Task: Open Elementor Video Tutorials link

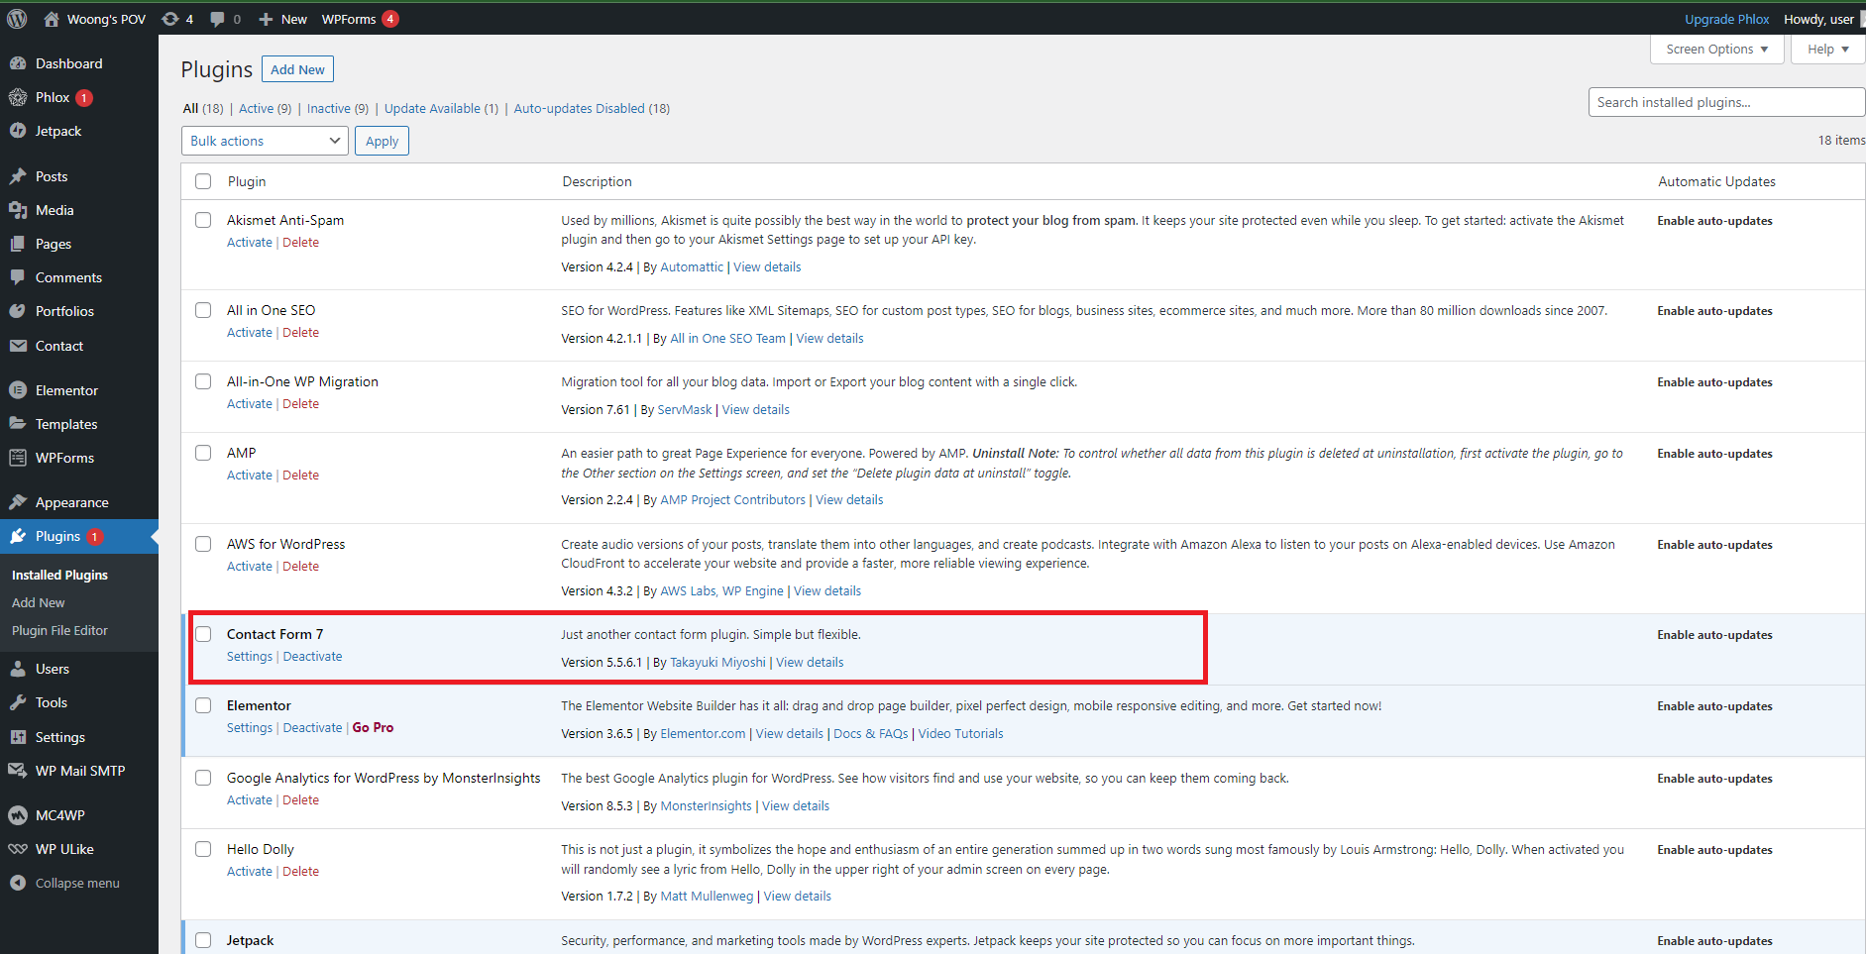Action: click(x=960, y=733)
